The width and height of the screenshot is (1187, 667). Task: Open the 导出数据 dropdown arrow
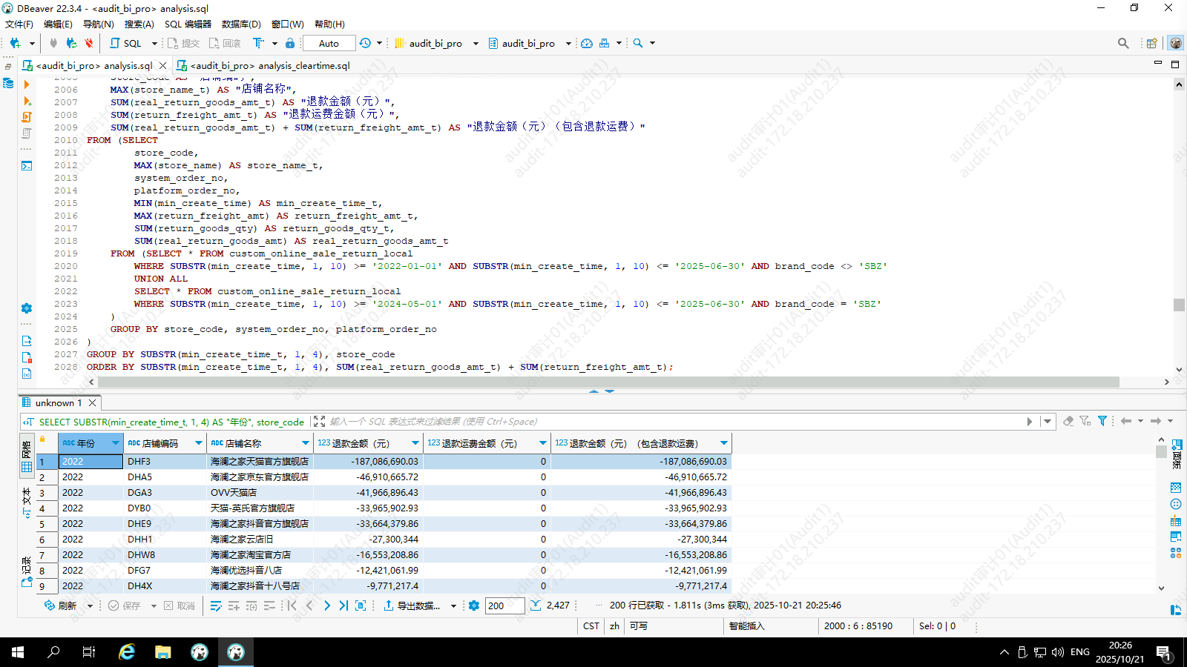tap(453, 606)
